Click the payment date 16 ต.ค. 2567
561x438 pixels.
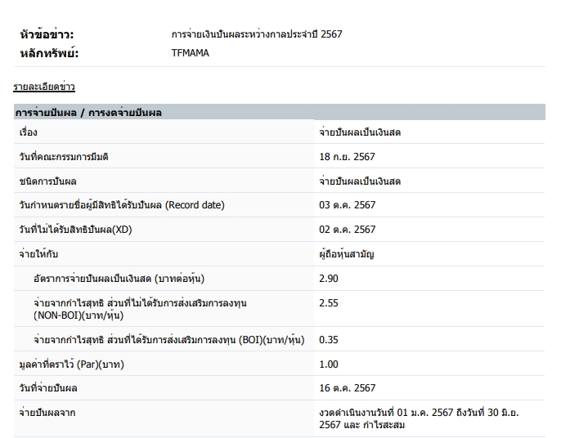[x=348, y=388]
